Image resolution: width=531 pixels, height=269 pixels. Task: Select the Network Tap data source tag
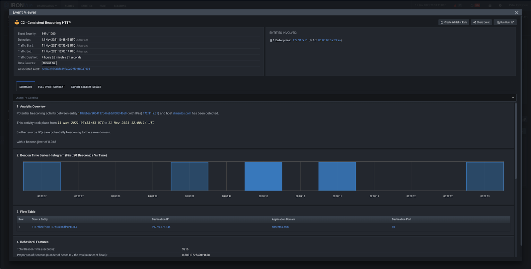point(49,63)
